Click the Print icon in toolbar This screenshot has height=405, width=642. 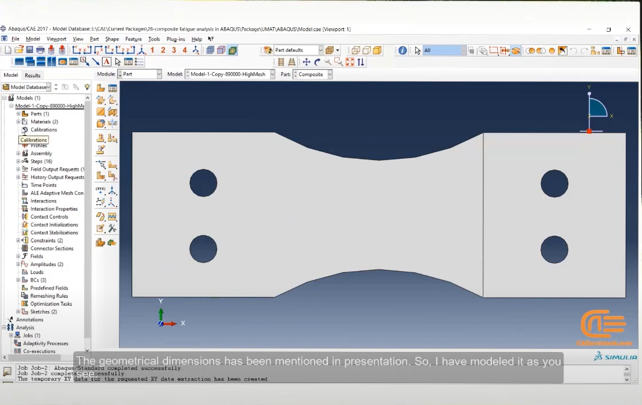(x=40, y=50)
